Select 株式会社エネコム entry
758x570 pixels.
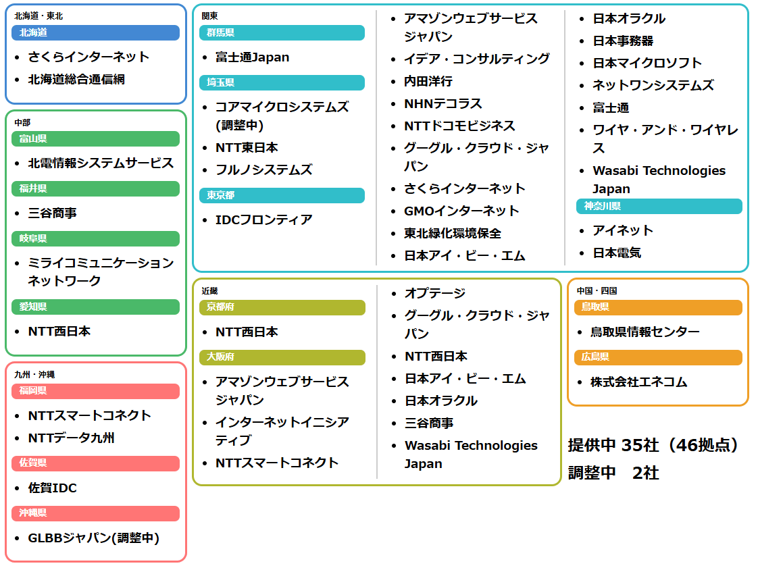[x=639, y=382]
